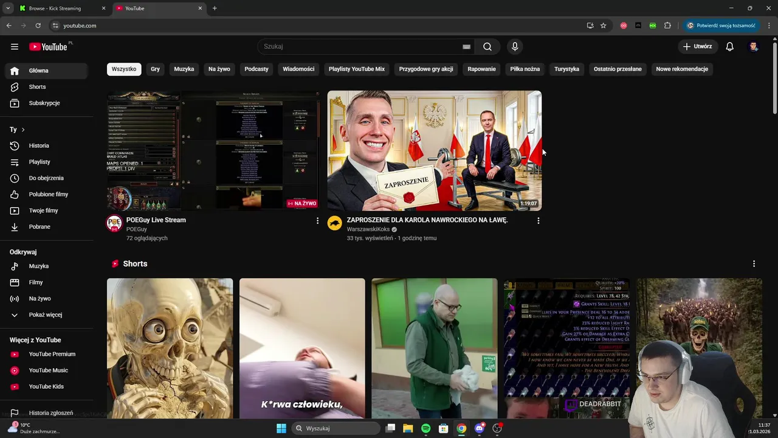This screenshot has width=778, height=438.
Task: Bookmark this page with star icon
Action: (603, 26)
